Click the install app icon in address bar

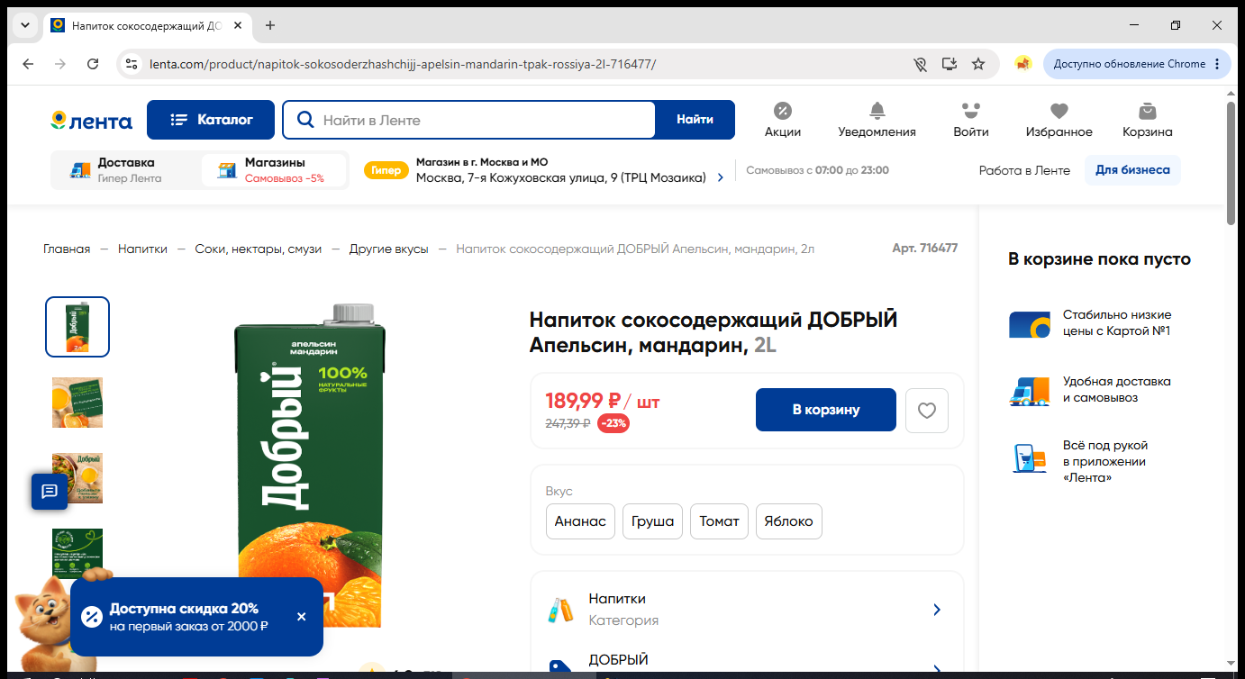coord(949,64)
